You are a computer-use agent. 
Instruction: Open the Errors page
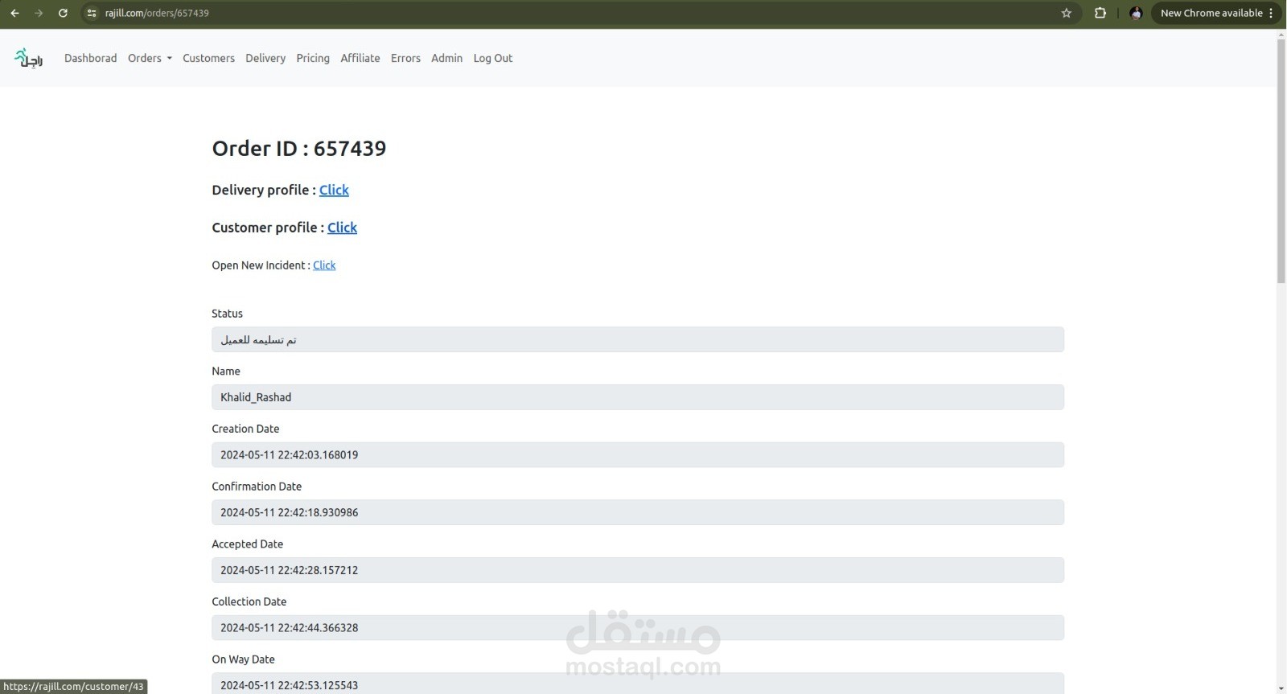[405, 58]
